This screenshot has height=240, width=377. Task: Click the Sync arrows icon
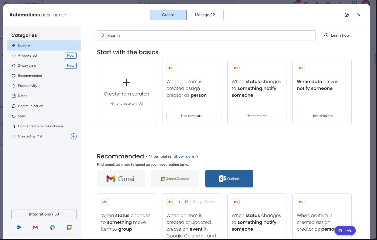14,116
